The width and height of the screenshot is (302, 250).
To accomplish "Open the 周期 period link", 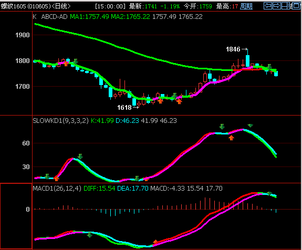I will (246, 6).
